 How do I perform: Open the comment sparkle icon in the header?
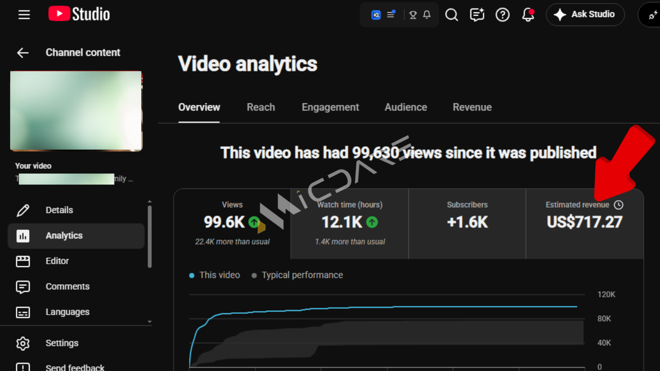click(x=477, y=15)
